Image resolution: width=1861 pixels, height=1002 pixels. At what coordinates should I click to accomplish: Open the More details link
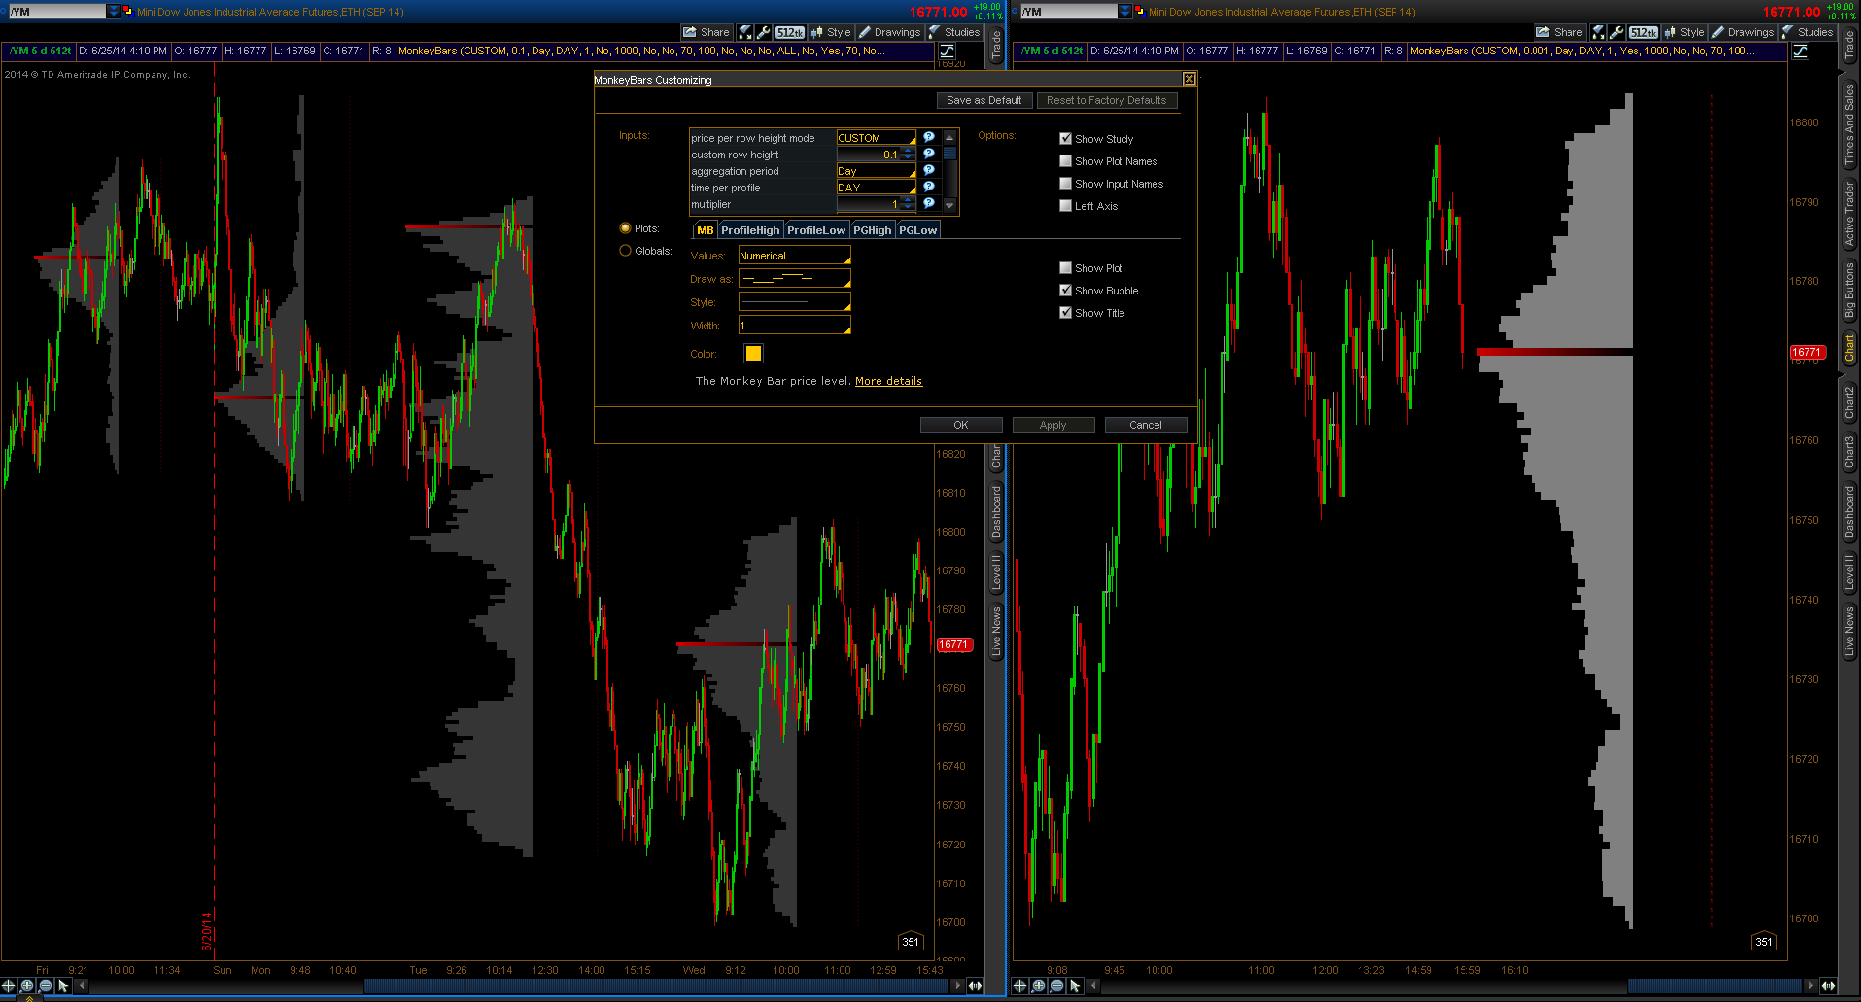888,381
